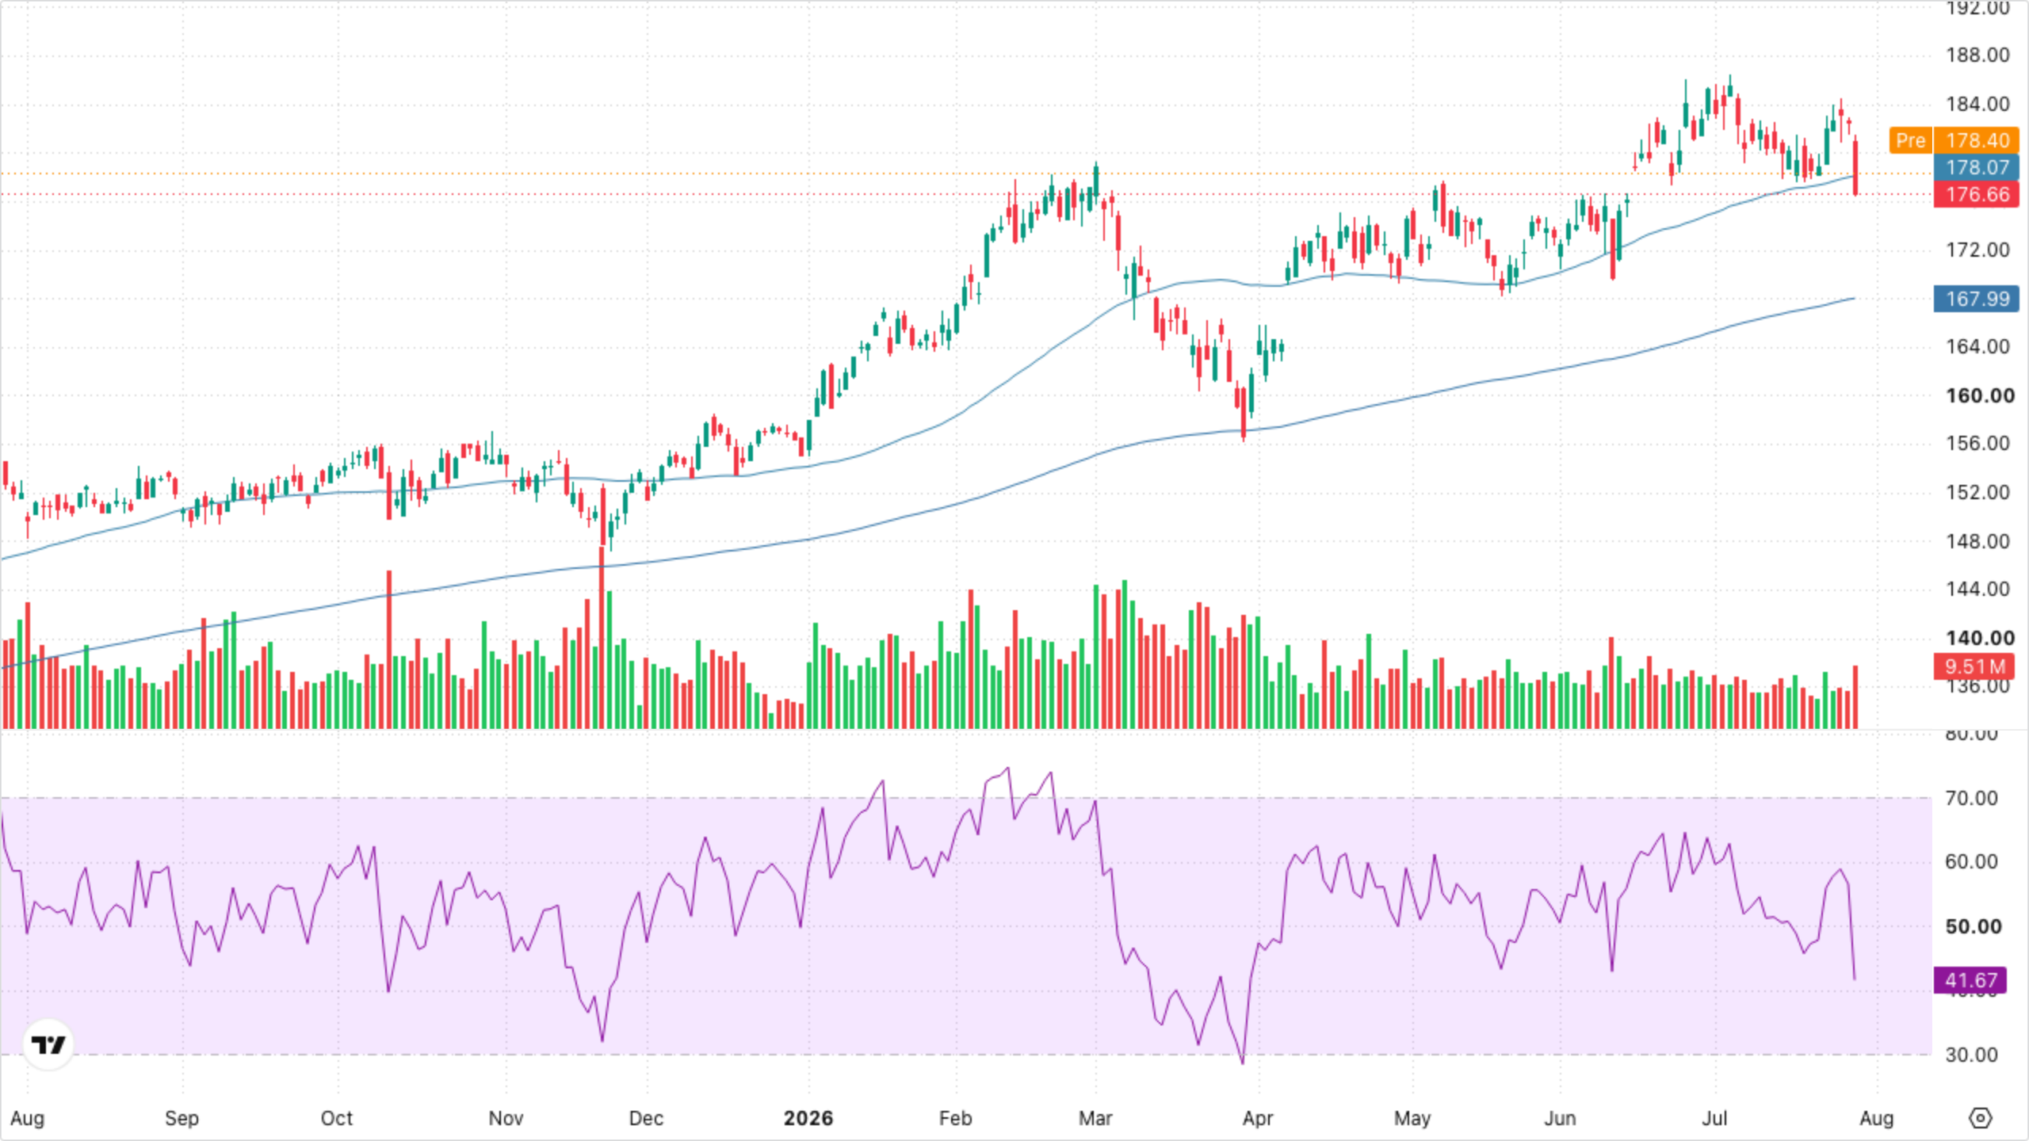Open the chart settings gear icon
This screenshot has height=1141, width=2029.
tap(1980, 1118)
